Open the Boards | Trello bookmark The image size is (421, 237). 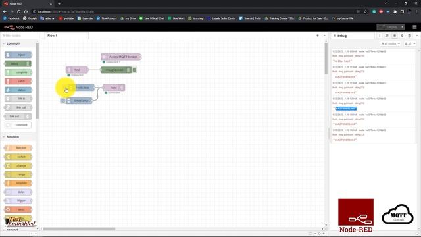(x=250, y=18)
